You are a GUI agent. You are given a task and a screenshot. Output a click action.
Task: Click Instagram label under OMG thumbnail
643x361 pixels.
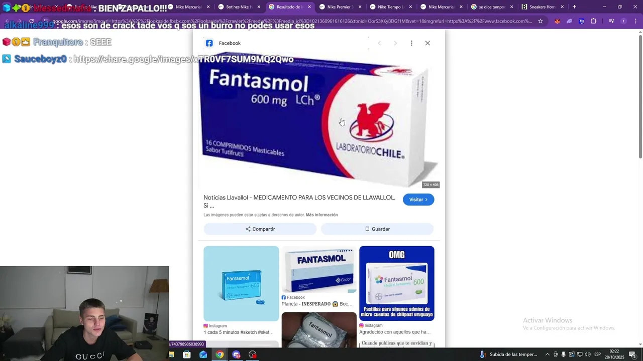pos(371,326)
